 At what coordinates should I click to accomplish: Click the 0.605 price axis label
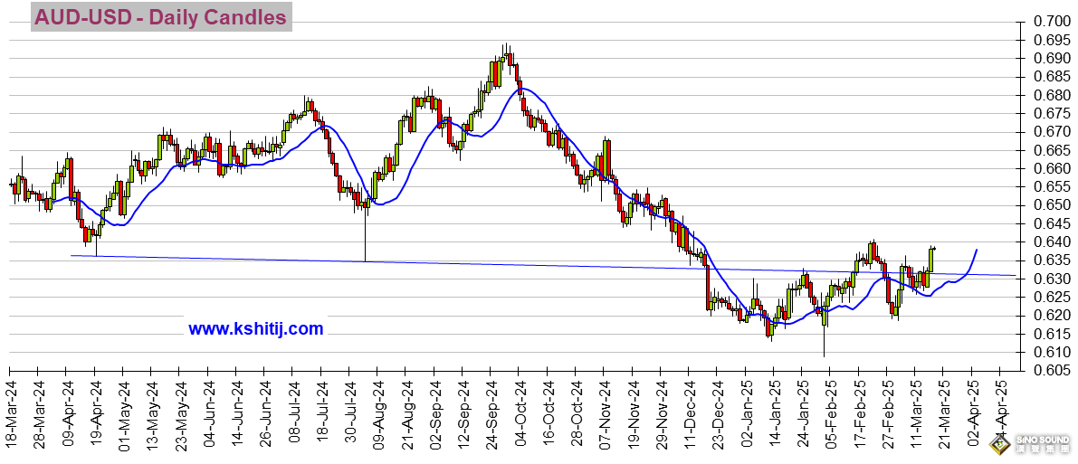click(x=1051, y=371)
